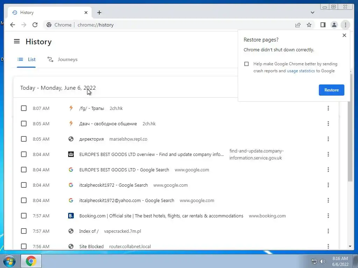
Task: Dismiss the Restore pages popup
Action: click(x=344, y=35)
